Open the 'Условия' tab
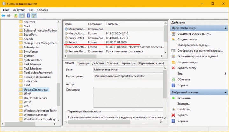This screenshot has width=229, height=132. (x=112, y=63)
